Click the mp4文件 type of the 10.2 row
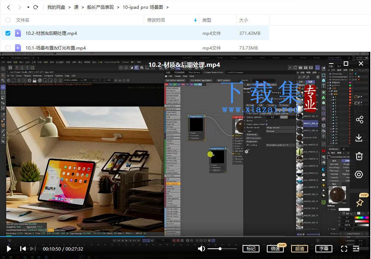Screen dimensions: 371x259 point(212,33)
